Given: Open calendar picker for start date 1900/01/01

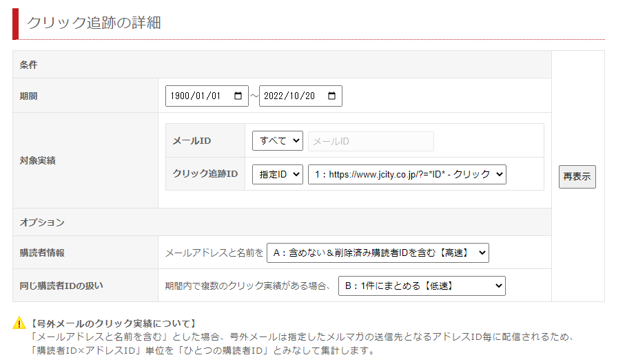Looking at the screenshot, I should click(238, 96).
